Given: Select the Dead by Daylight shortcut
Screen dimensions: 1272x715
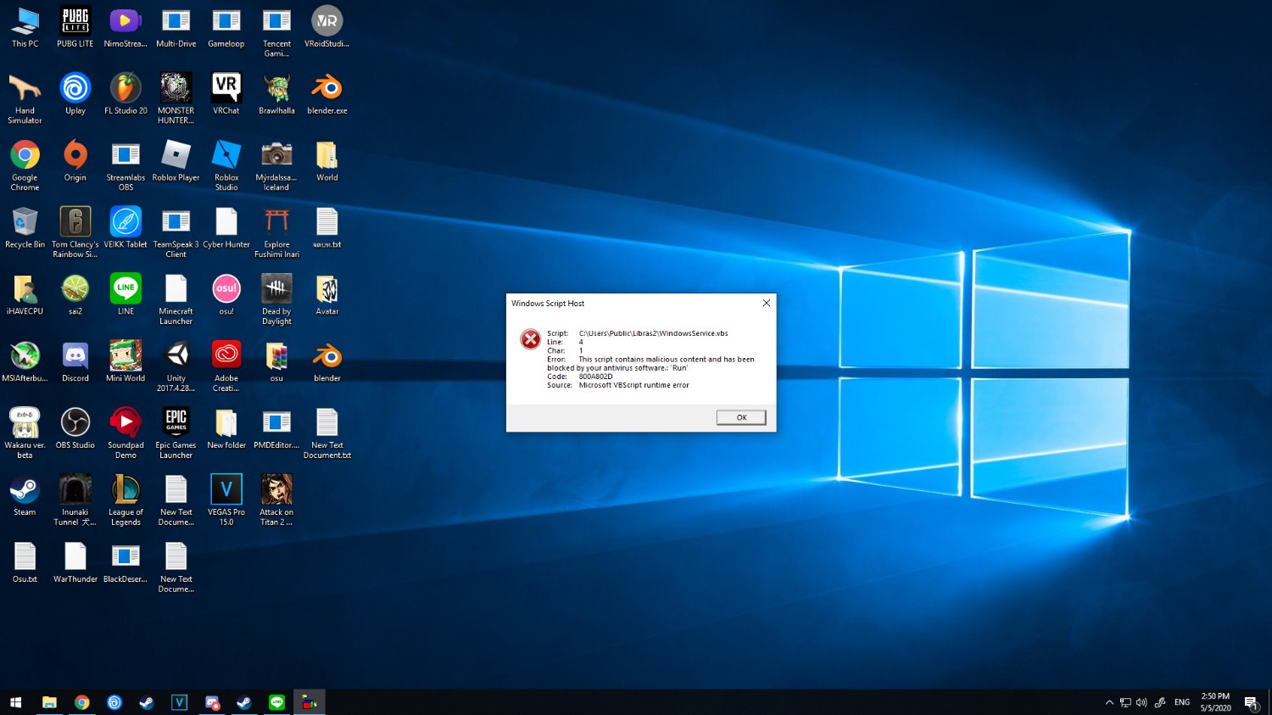Looking at the screenshot, I should pos(276,300).
